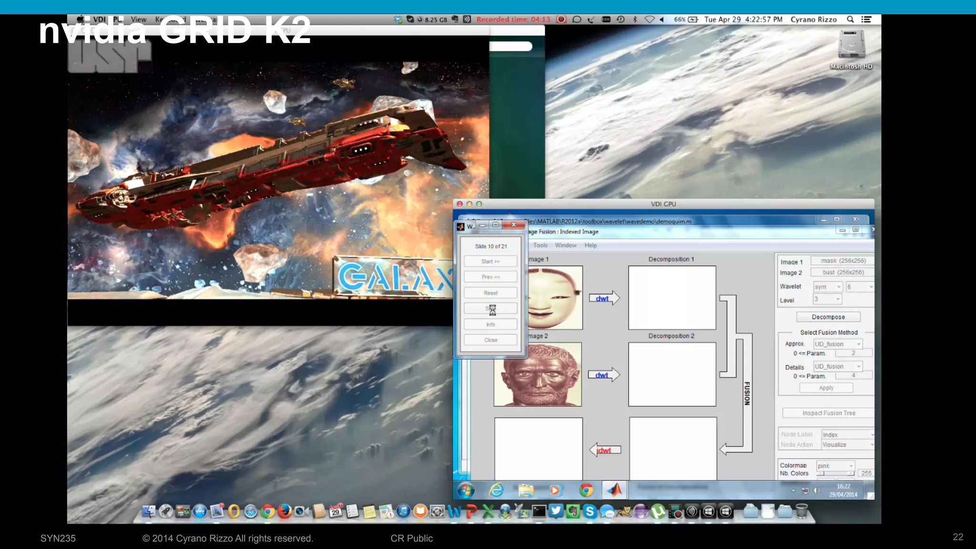Screen dimensions: 976x549
Task: Open Internet Explorer from the Windows taskbar
Action: point(496,490)
